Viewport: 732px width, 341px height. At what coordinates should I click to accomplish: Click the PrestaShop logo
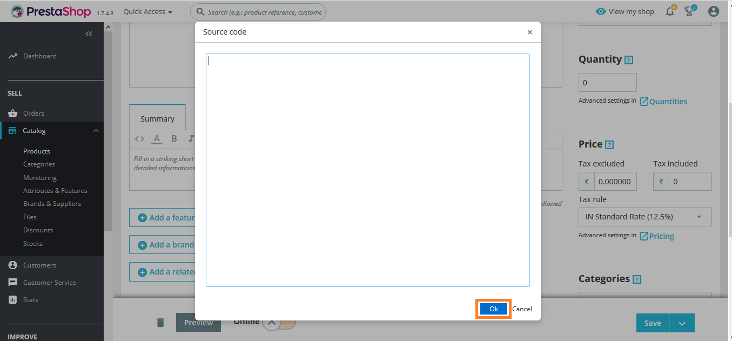point(51,11)
